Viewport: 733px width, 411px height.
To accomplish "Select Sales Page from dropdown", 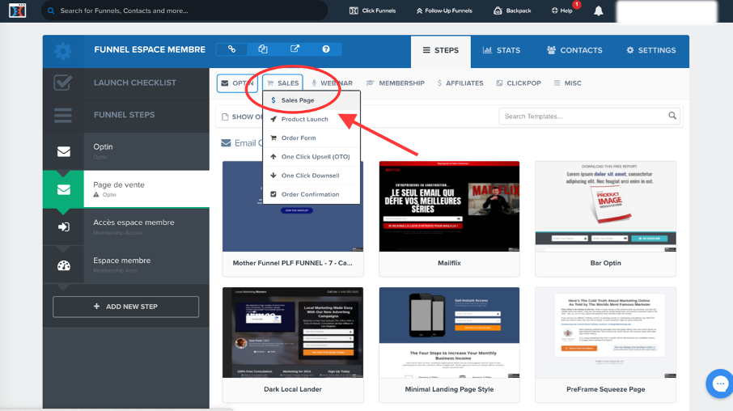I will click(x=311, y=100).
